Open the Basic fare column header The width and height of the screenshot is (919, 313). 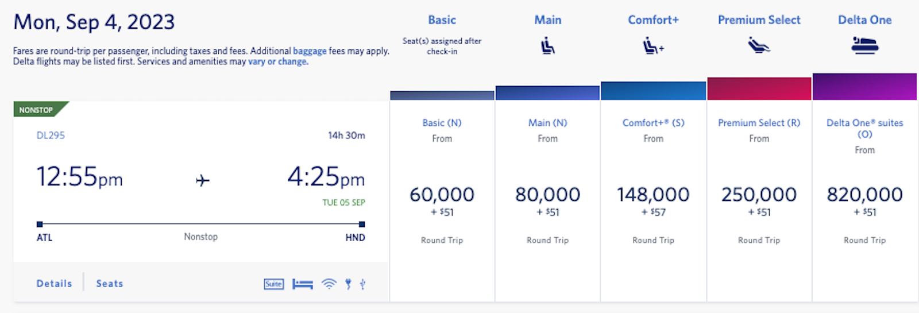442,20
